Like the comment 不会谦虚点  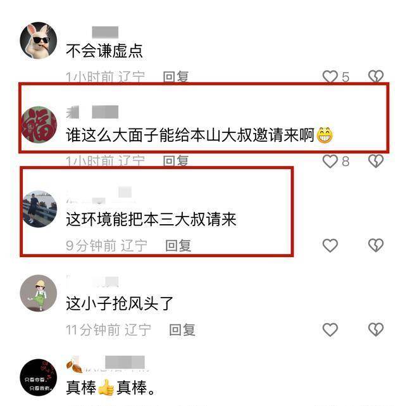pyautogui.click(x=330, y=77)
